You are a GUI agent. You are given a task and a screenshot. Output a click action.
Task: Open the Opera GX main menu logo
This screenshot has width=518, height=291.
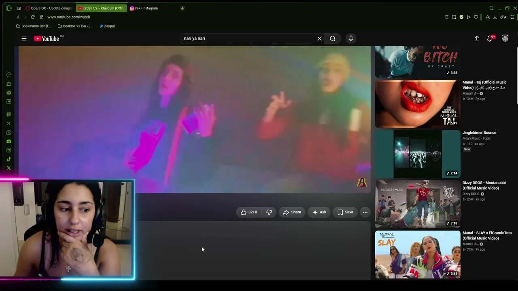9,8
